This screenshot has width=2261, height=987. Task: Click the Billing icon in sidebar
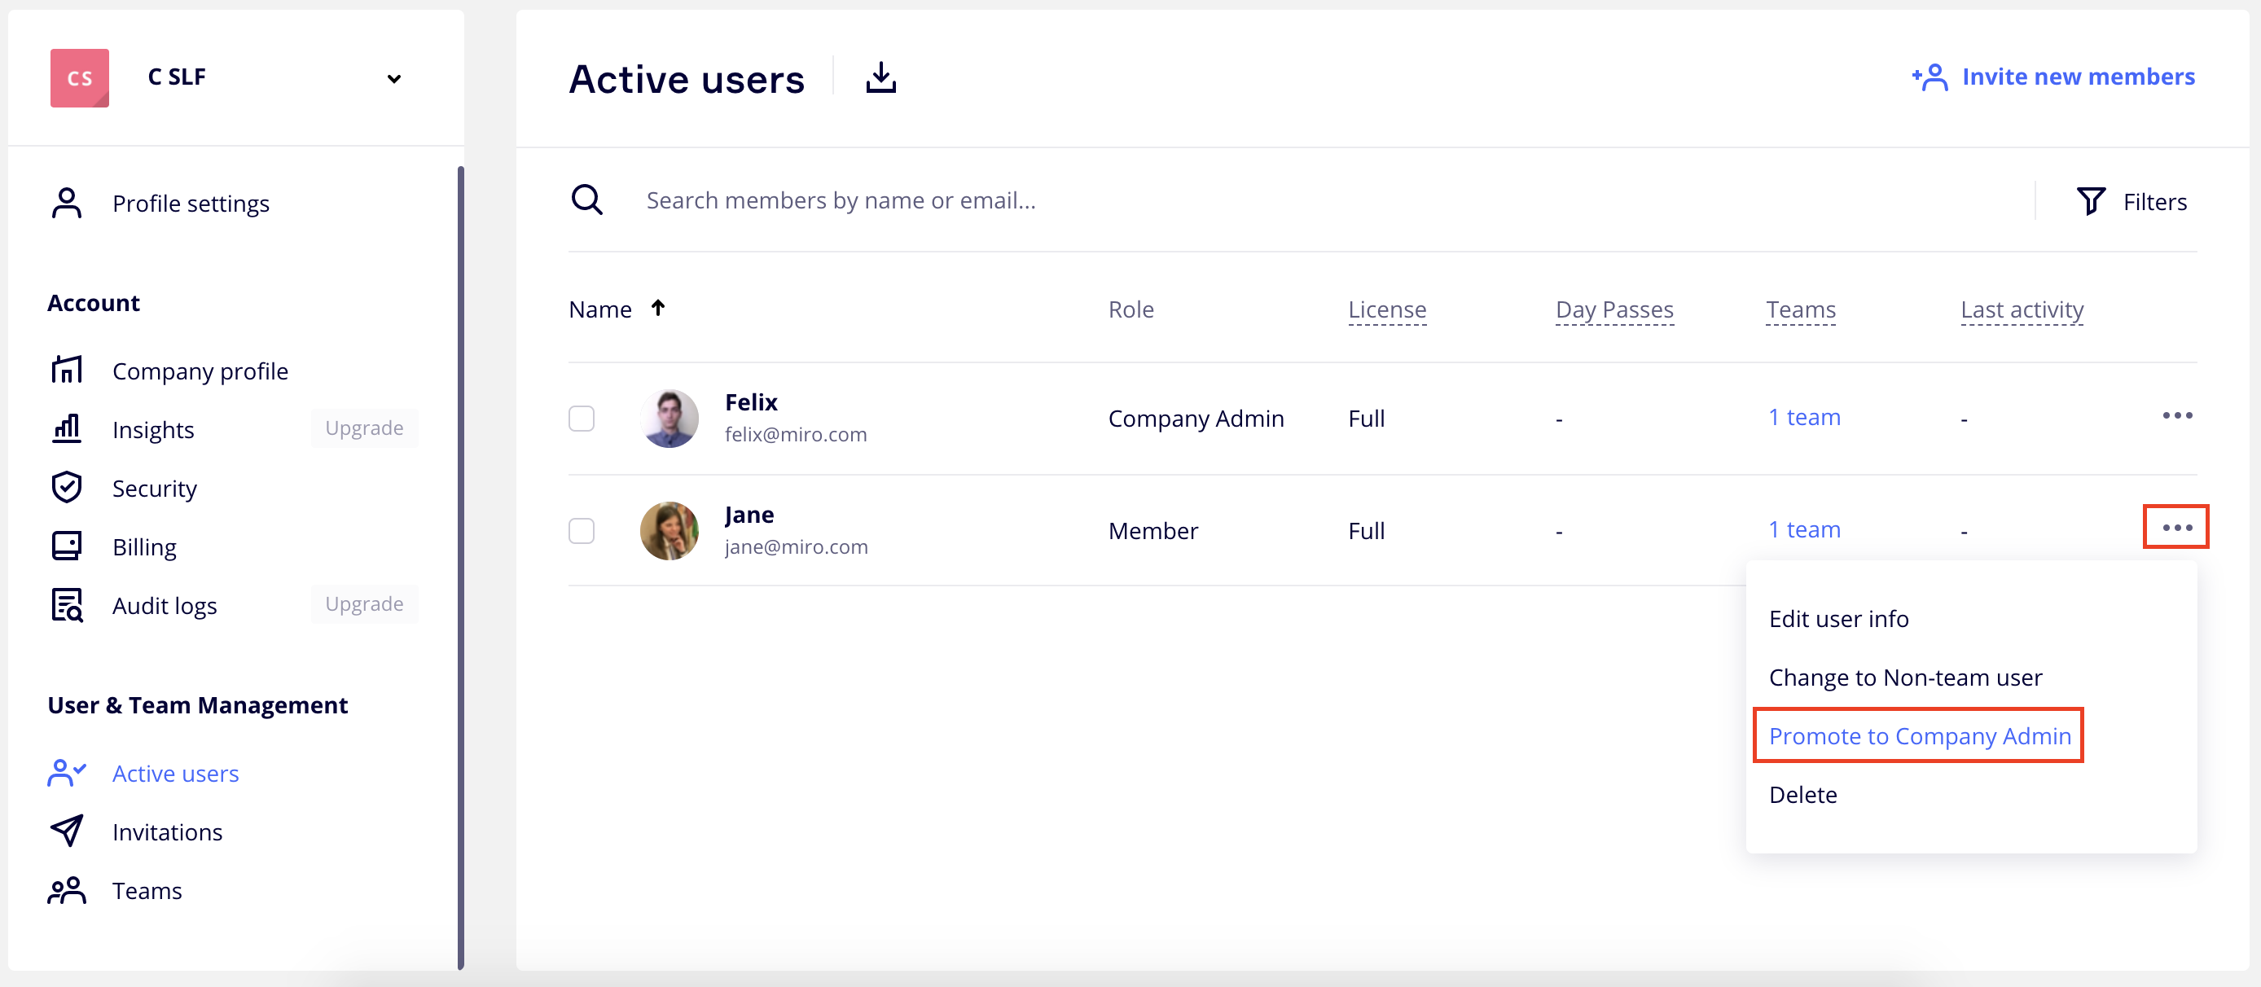tap(67, 546)
